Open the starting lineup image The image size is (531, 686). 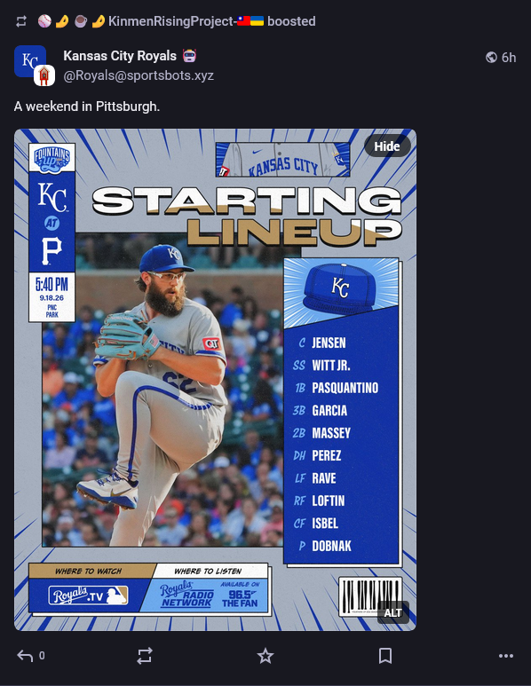215,379
